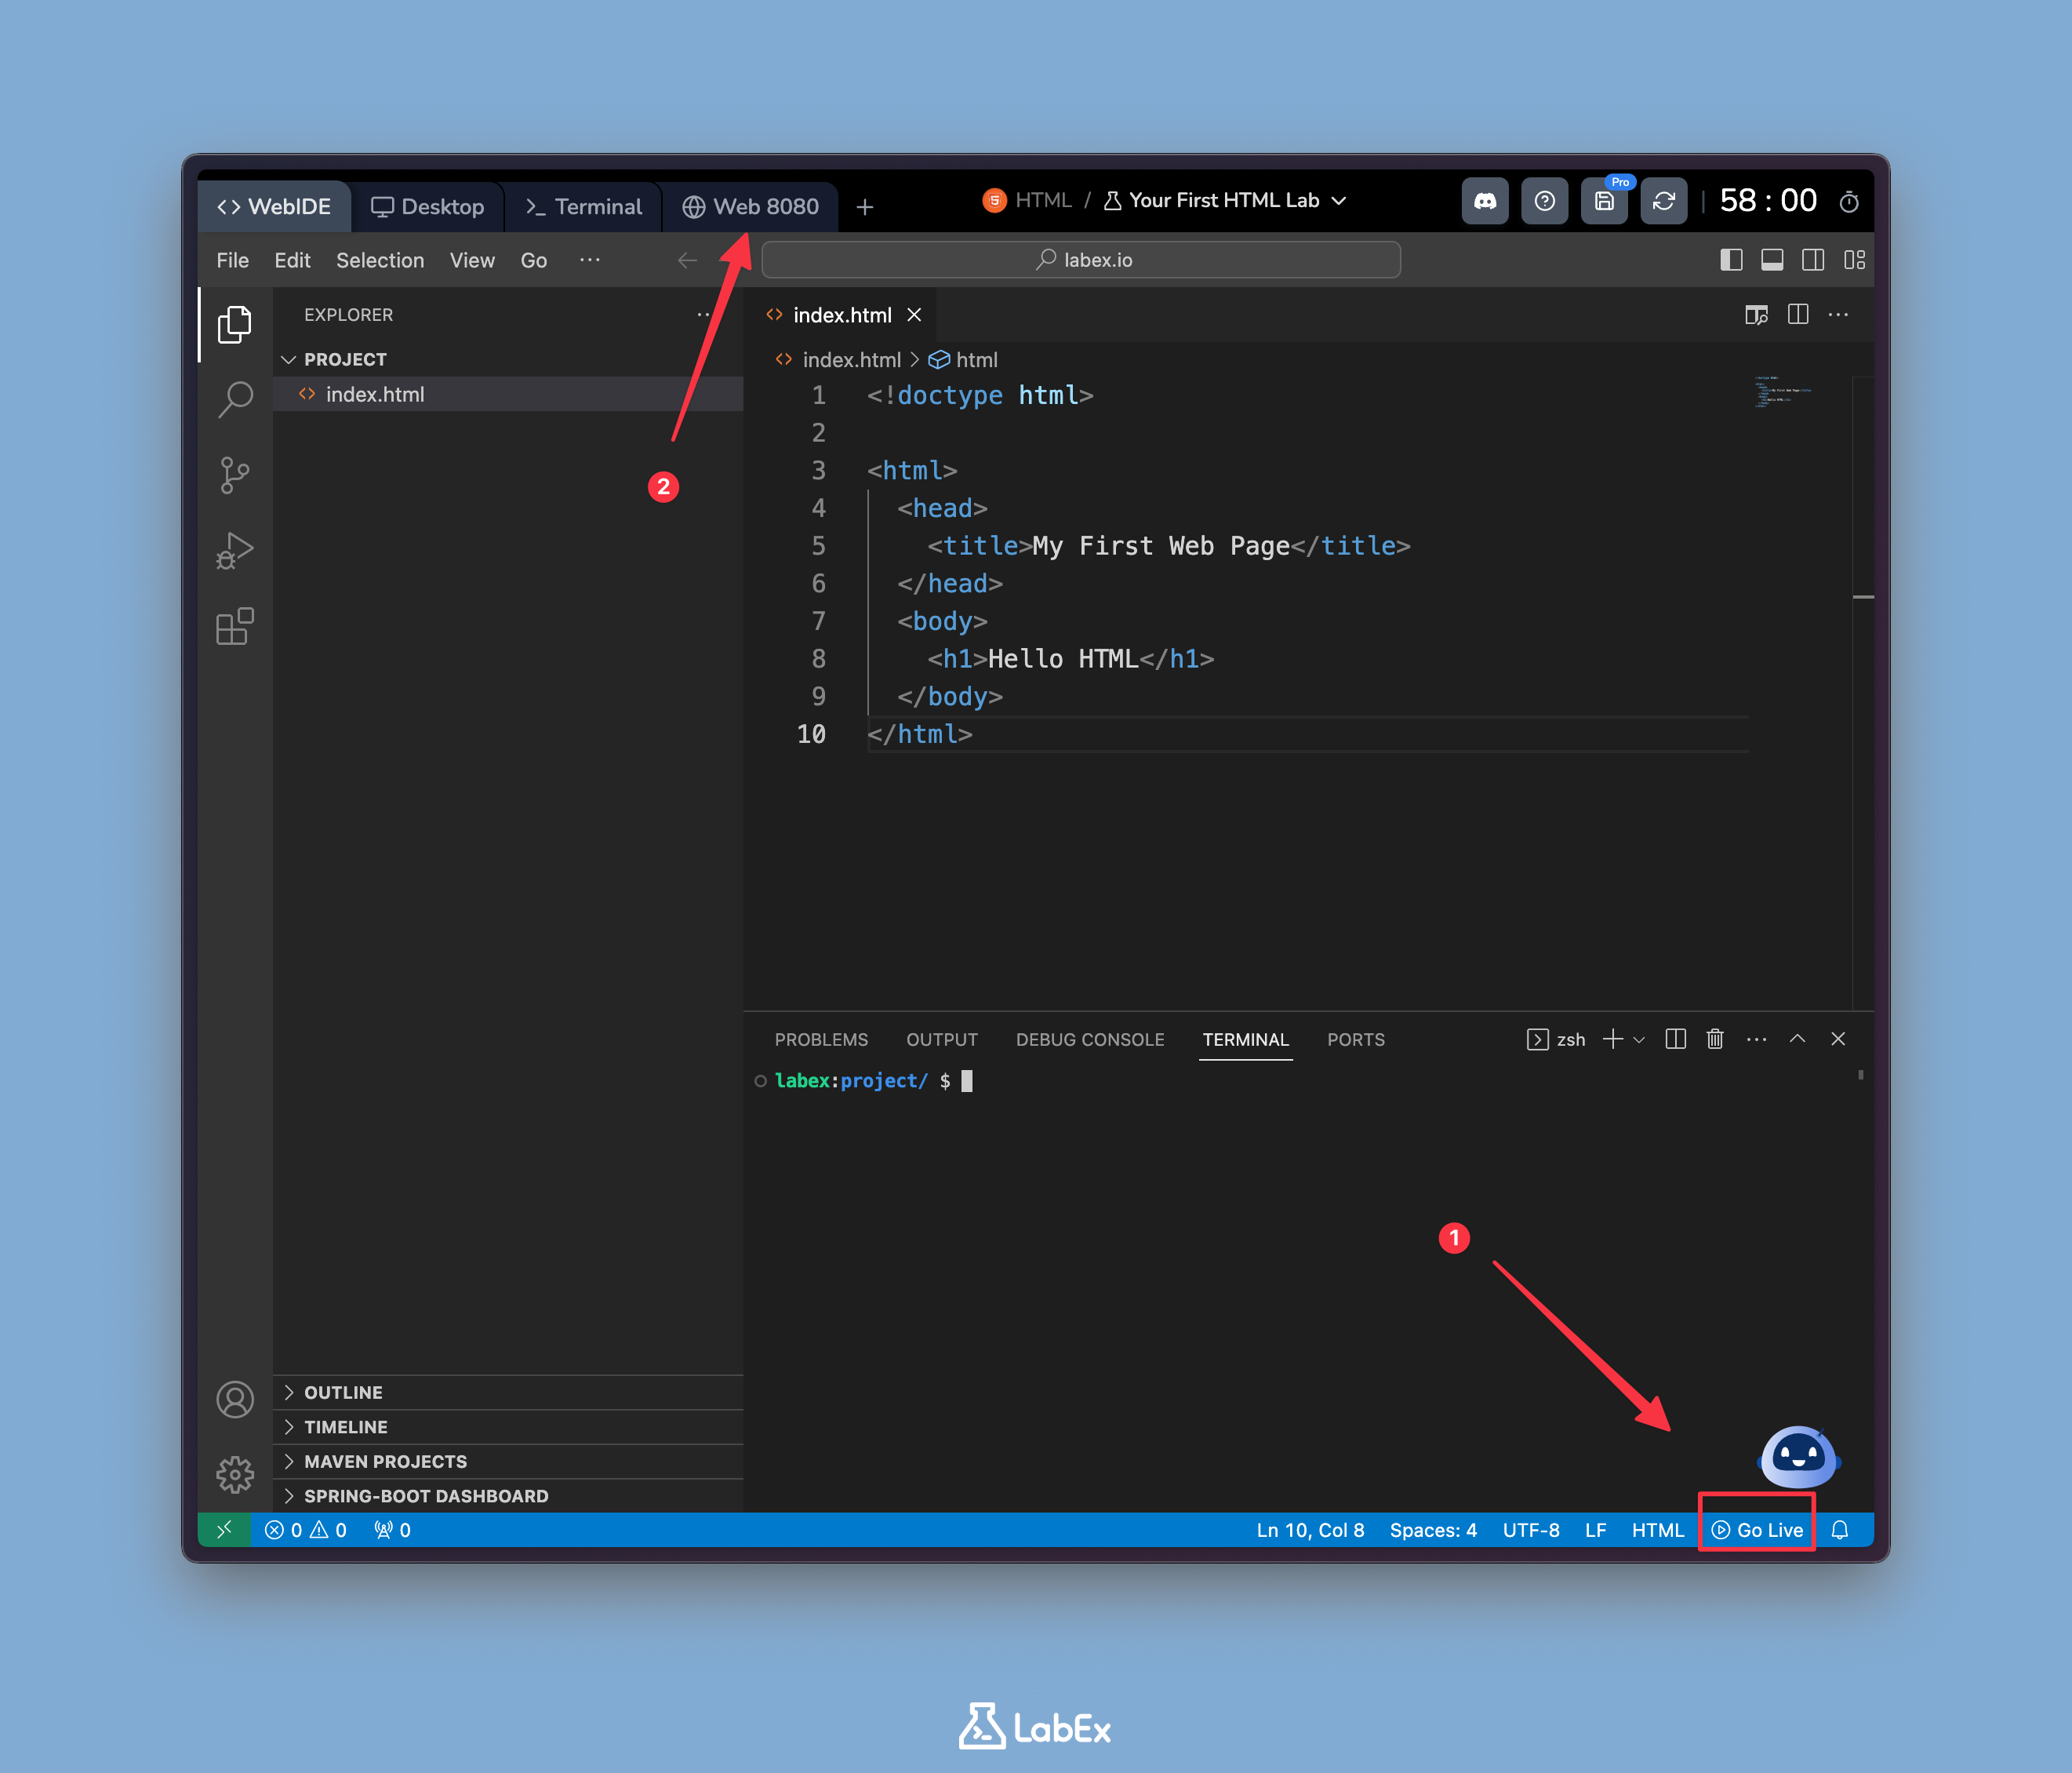This screenshot has width=2072, height=1773.
Task: Toggle the secondary sidebar visibility
Action: [x=1813, y=259]
